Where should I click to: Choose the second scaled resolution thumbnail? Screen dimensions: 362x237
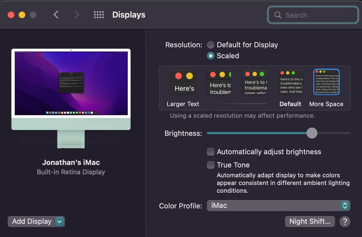coord(219,82)
